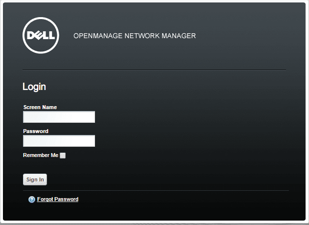Click the Remember Me label
This screenshot has height=225, width=309.
pyautogui.click(x=41, y=156)
